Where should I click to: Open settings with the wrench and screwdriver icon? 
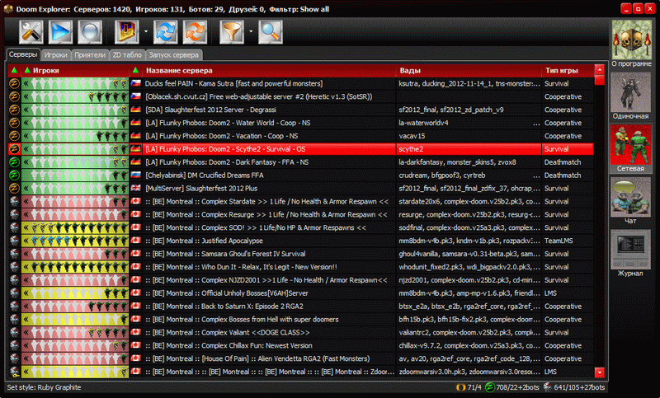tap(31, 32)
